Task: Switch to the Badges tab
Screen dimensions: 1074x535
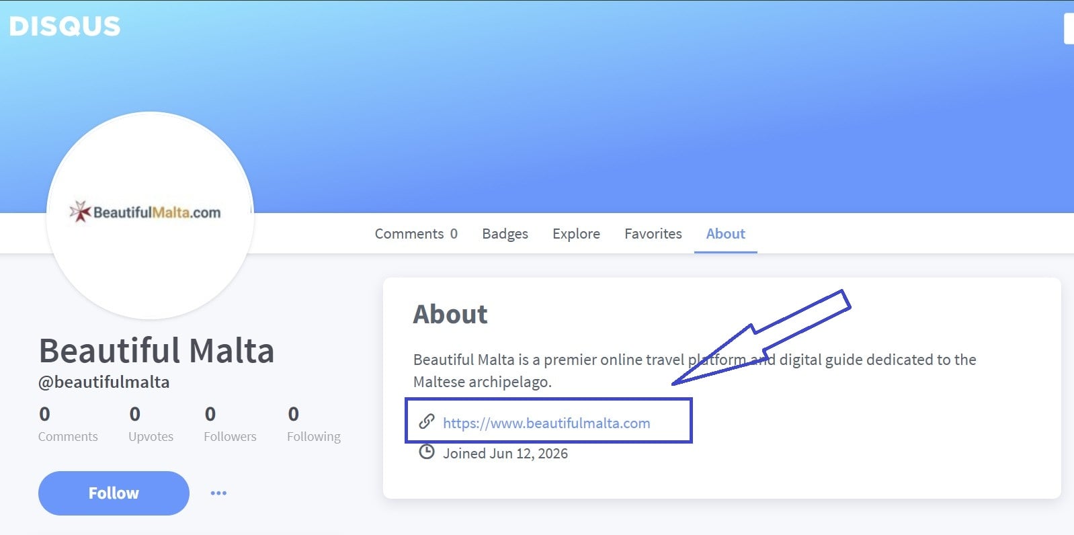Action: (x=505, y=234)
